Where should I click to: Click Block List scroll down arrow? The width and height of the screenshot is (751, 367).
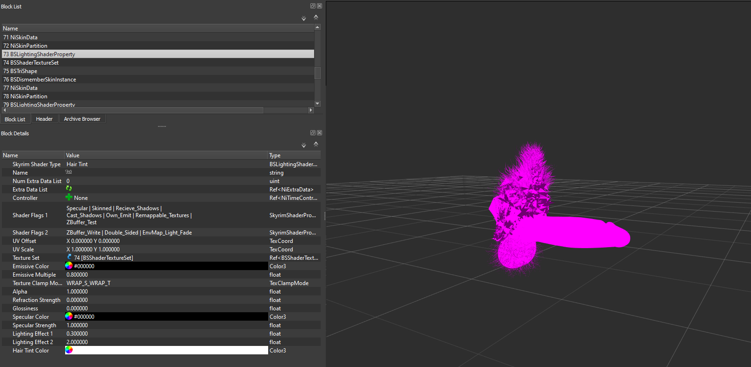coord(317,103)
